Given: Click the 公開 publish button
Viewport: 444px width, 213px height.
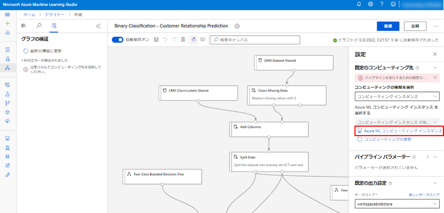Looking at the screenshot, I should click(x=415, y=26).
